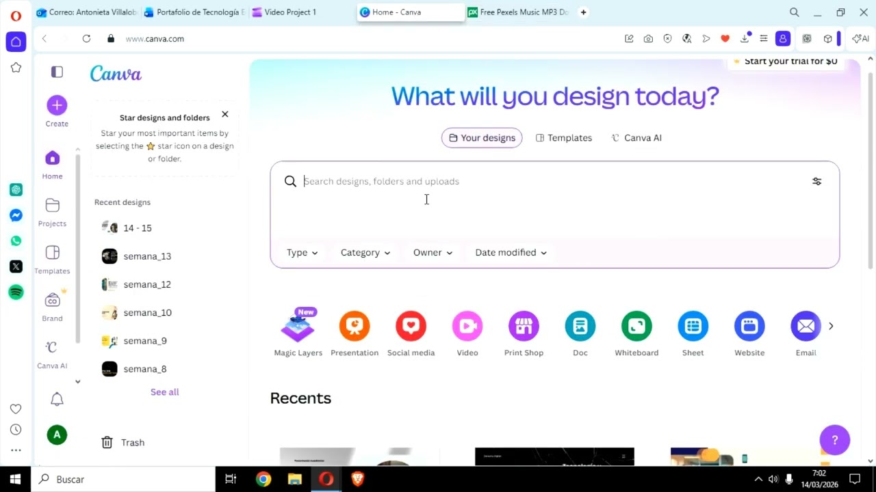
Task: Open File Explorer from taskbar
Action: click(294, 479)
